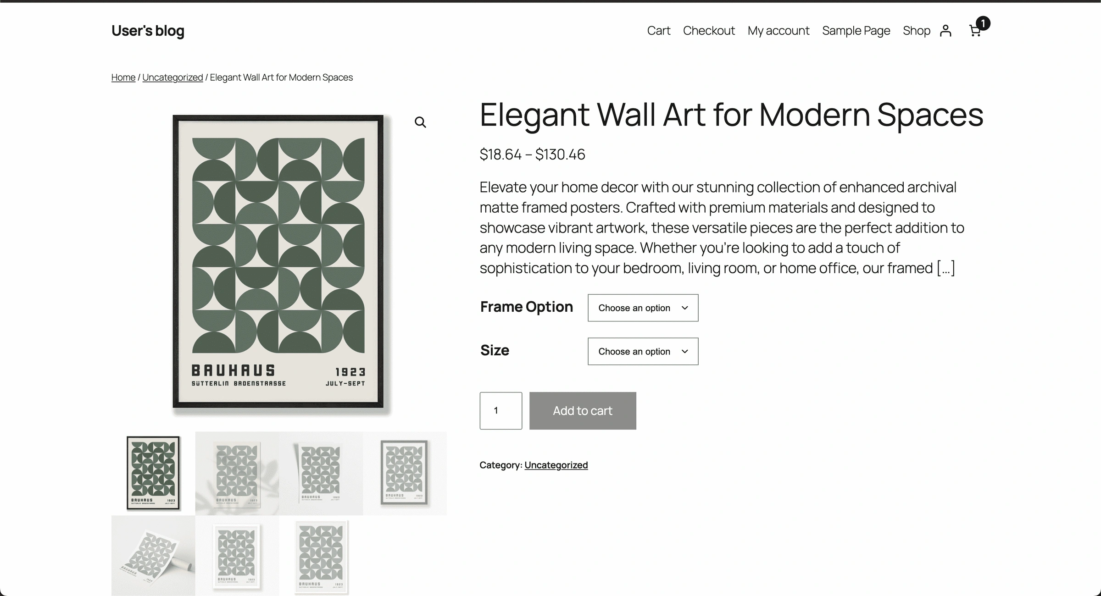Click the main Bauhaus 1923 product image

[282, 264]
